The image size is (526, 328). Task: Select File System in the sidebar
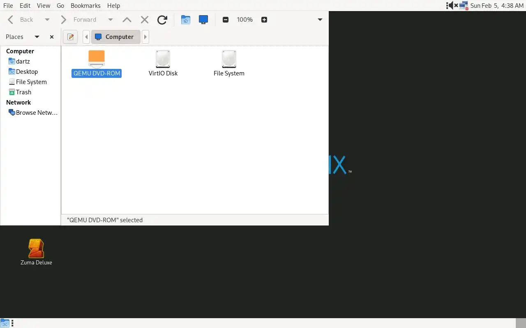(x=30, y=82)
